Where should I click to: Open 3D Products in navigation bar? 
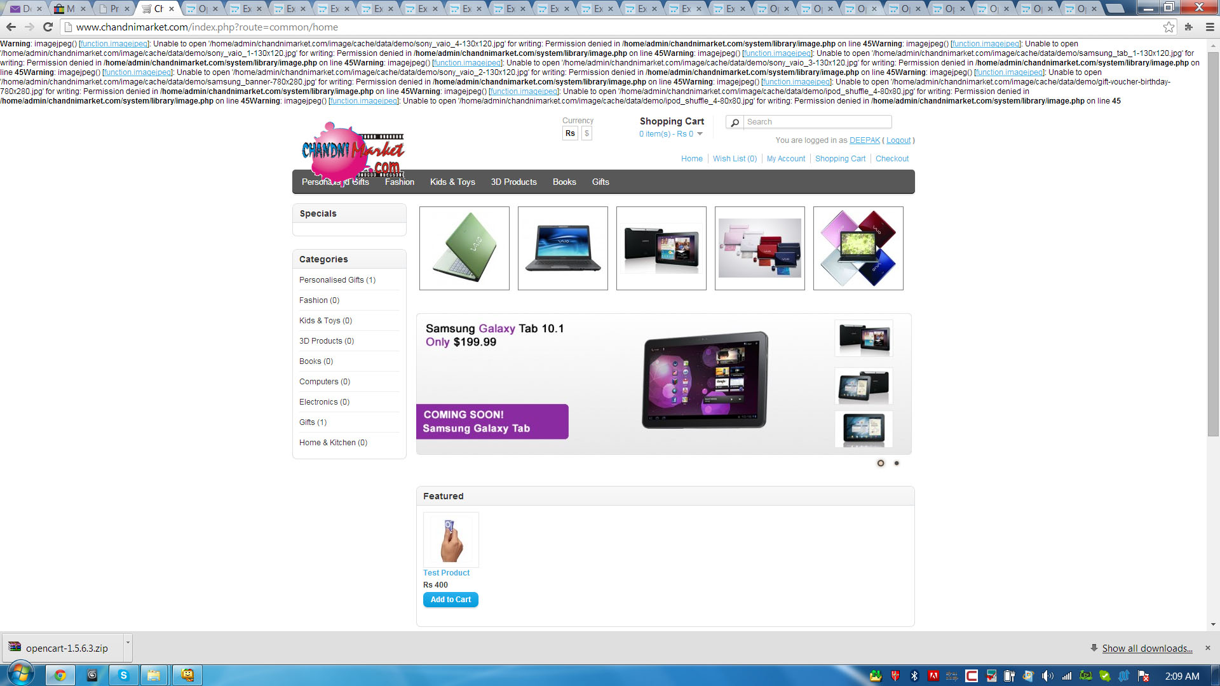513,182
